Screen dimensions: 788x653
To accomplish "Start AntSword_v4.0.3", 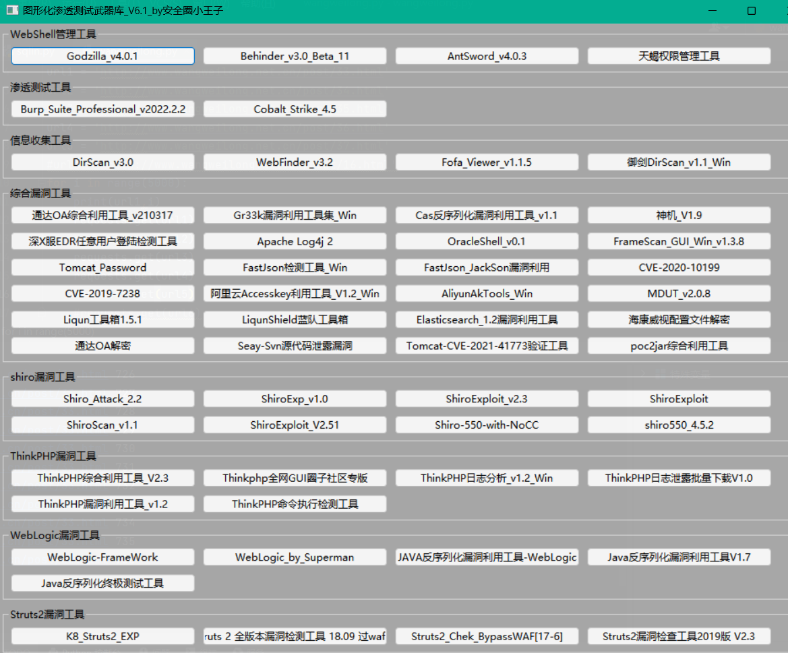I will pyautogui.click(x=487, y=56).
